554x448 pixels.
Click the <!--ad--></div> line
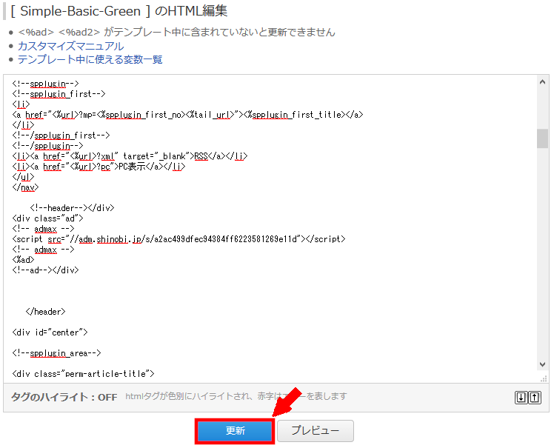pos(45,270)
